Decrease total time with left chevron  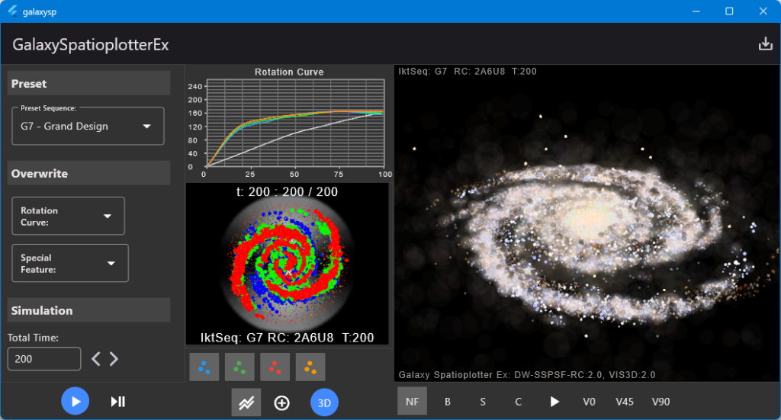96,359
